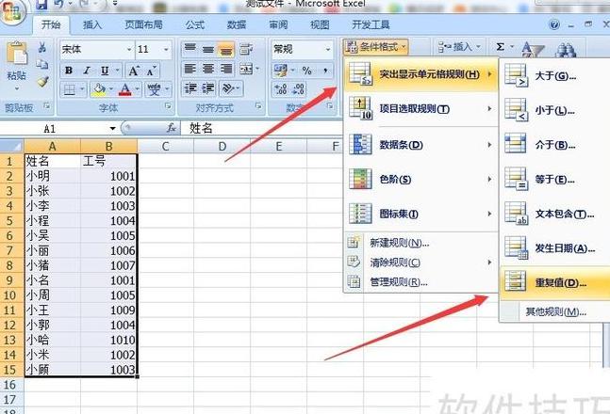Viewport: 610px width, 414px height.
Task: Toggle bold formatting
Action: point(69,71)
